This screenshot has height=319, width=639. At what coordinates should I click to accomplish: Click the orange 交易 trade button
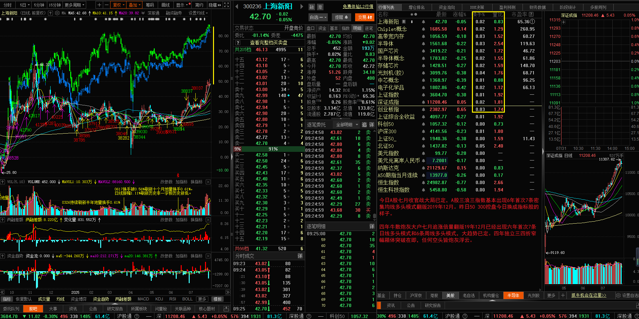point(365,17)
